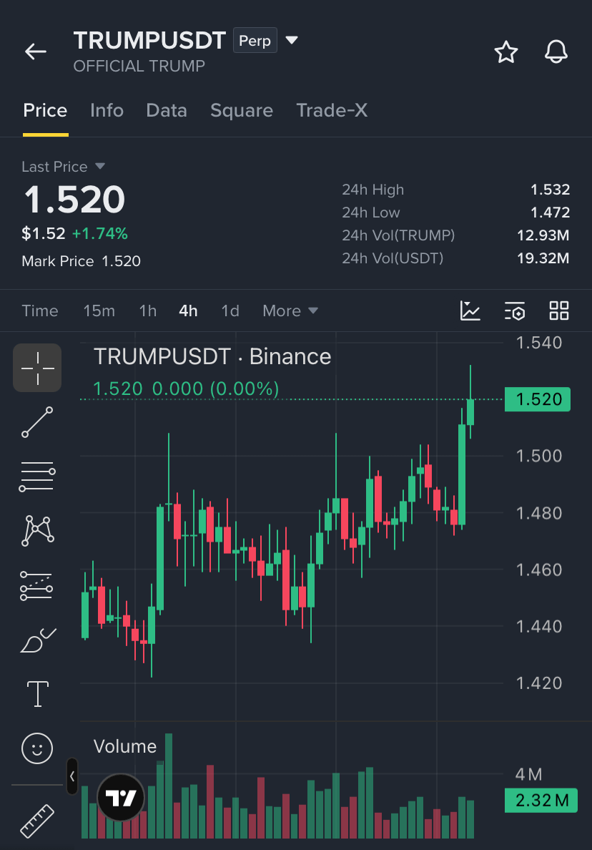Select the XABCD pattern tool

37,530
